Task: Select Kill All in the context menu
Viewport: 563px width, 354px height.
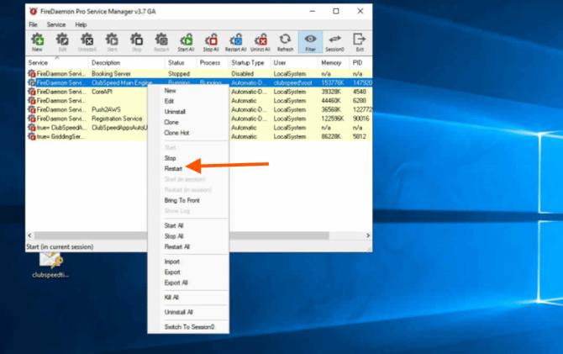Action: (x=171, y=296)
